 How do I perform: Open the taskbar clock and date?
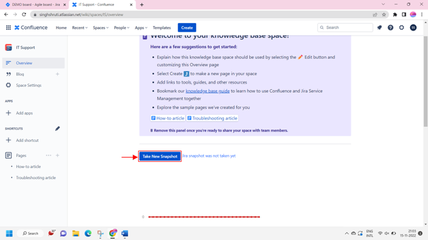click(x=408, y=233)
